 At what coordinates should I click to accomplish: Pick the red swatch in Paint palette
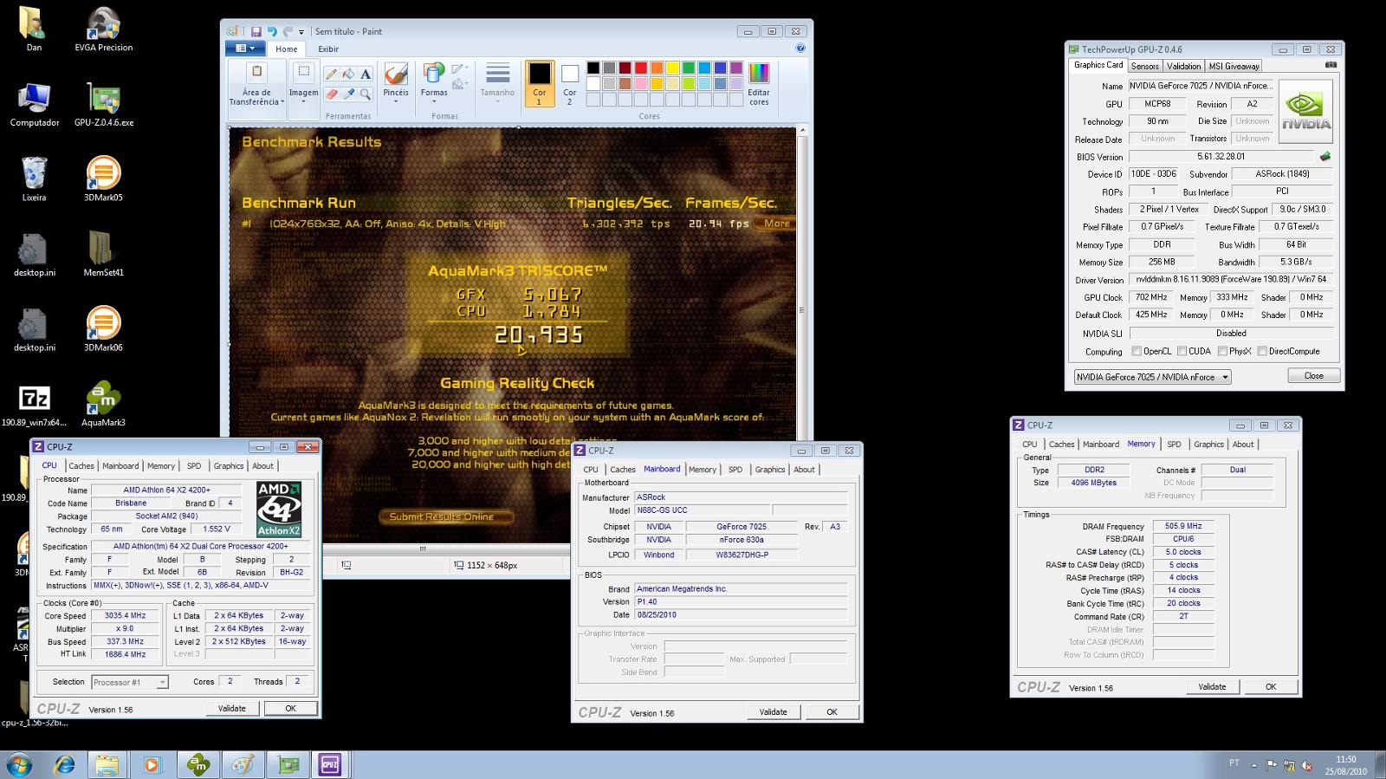tap(641, 68)
